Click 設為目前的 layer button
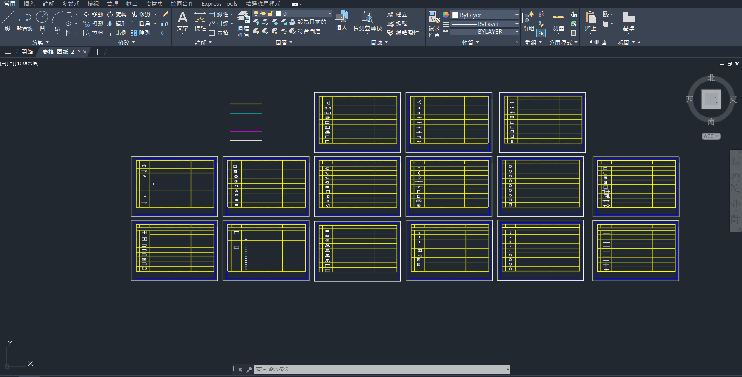The height and width of the screenshot is (377, 742). point(309,22)
